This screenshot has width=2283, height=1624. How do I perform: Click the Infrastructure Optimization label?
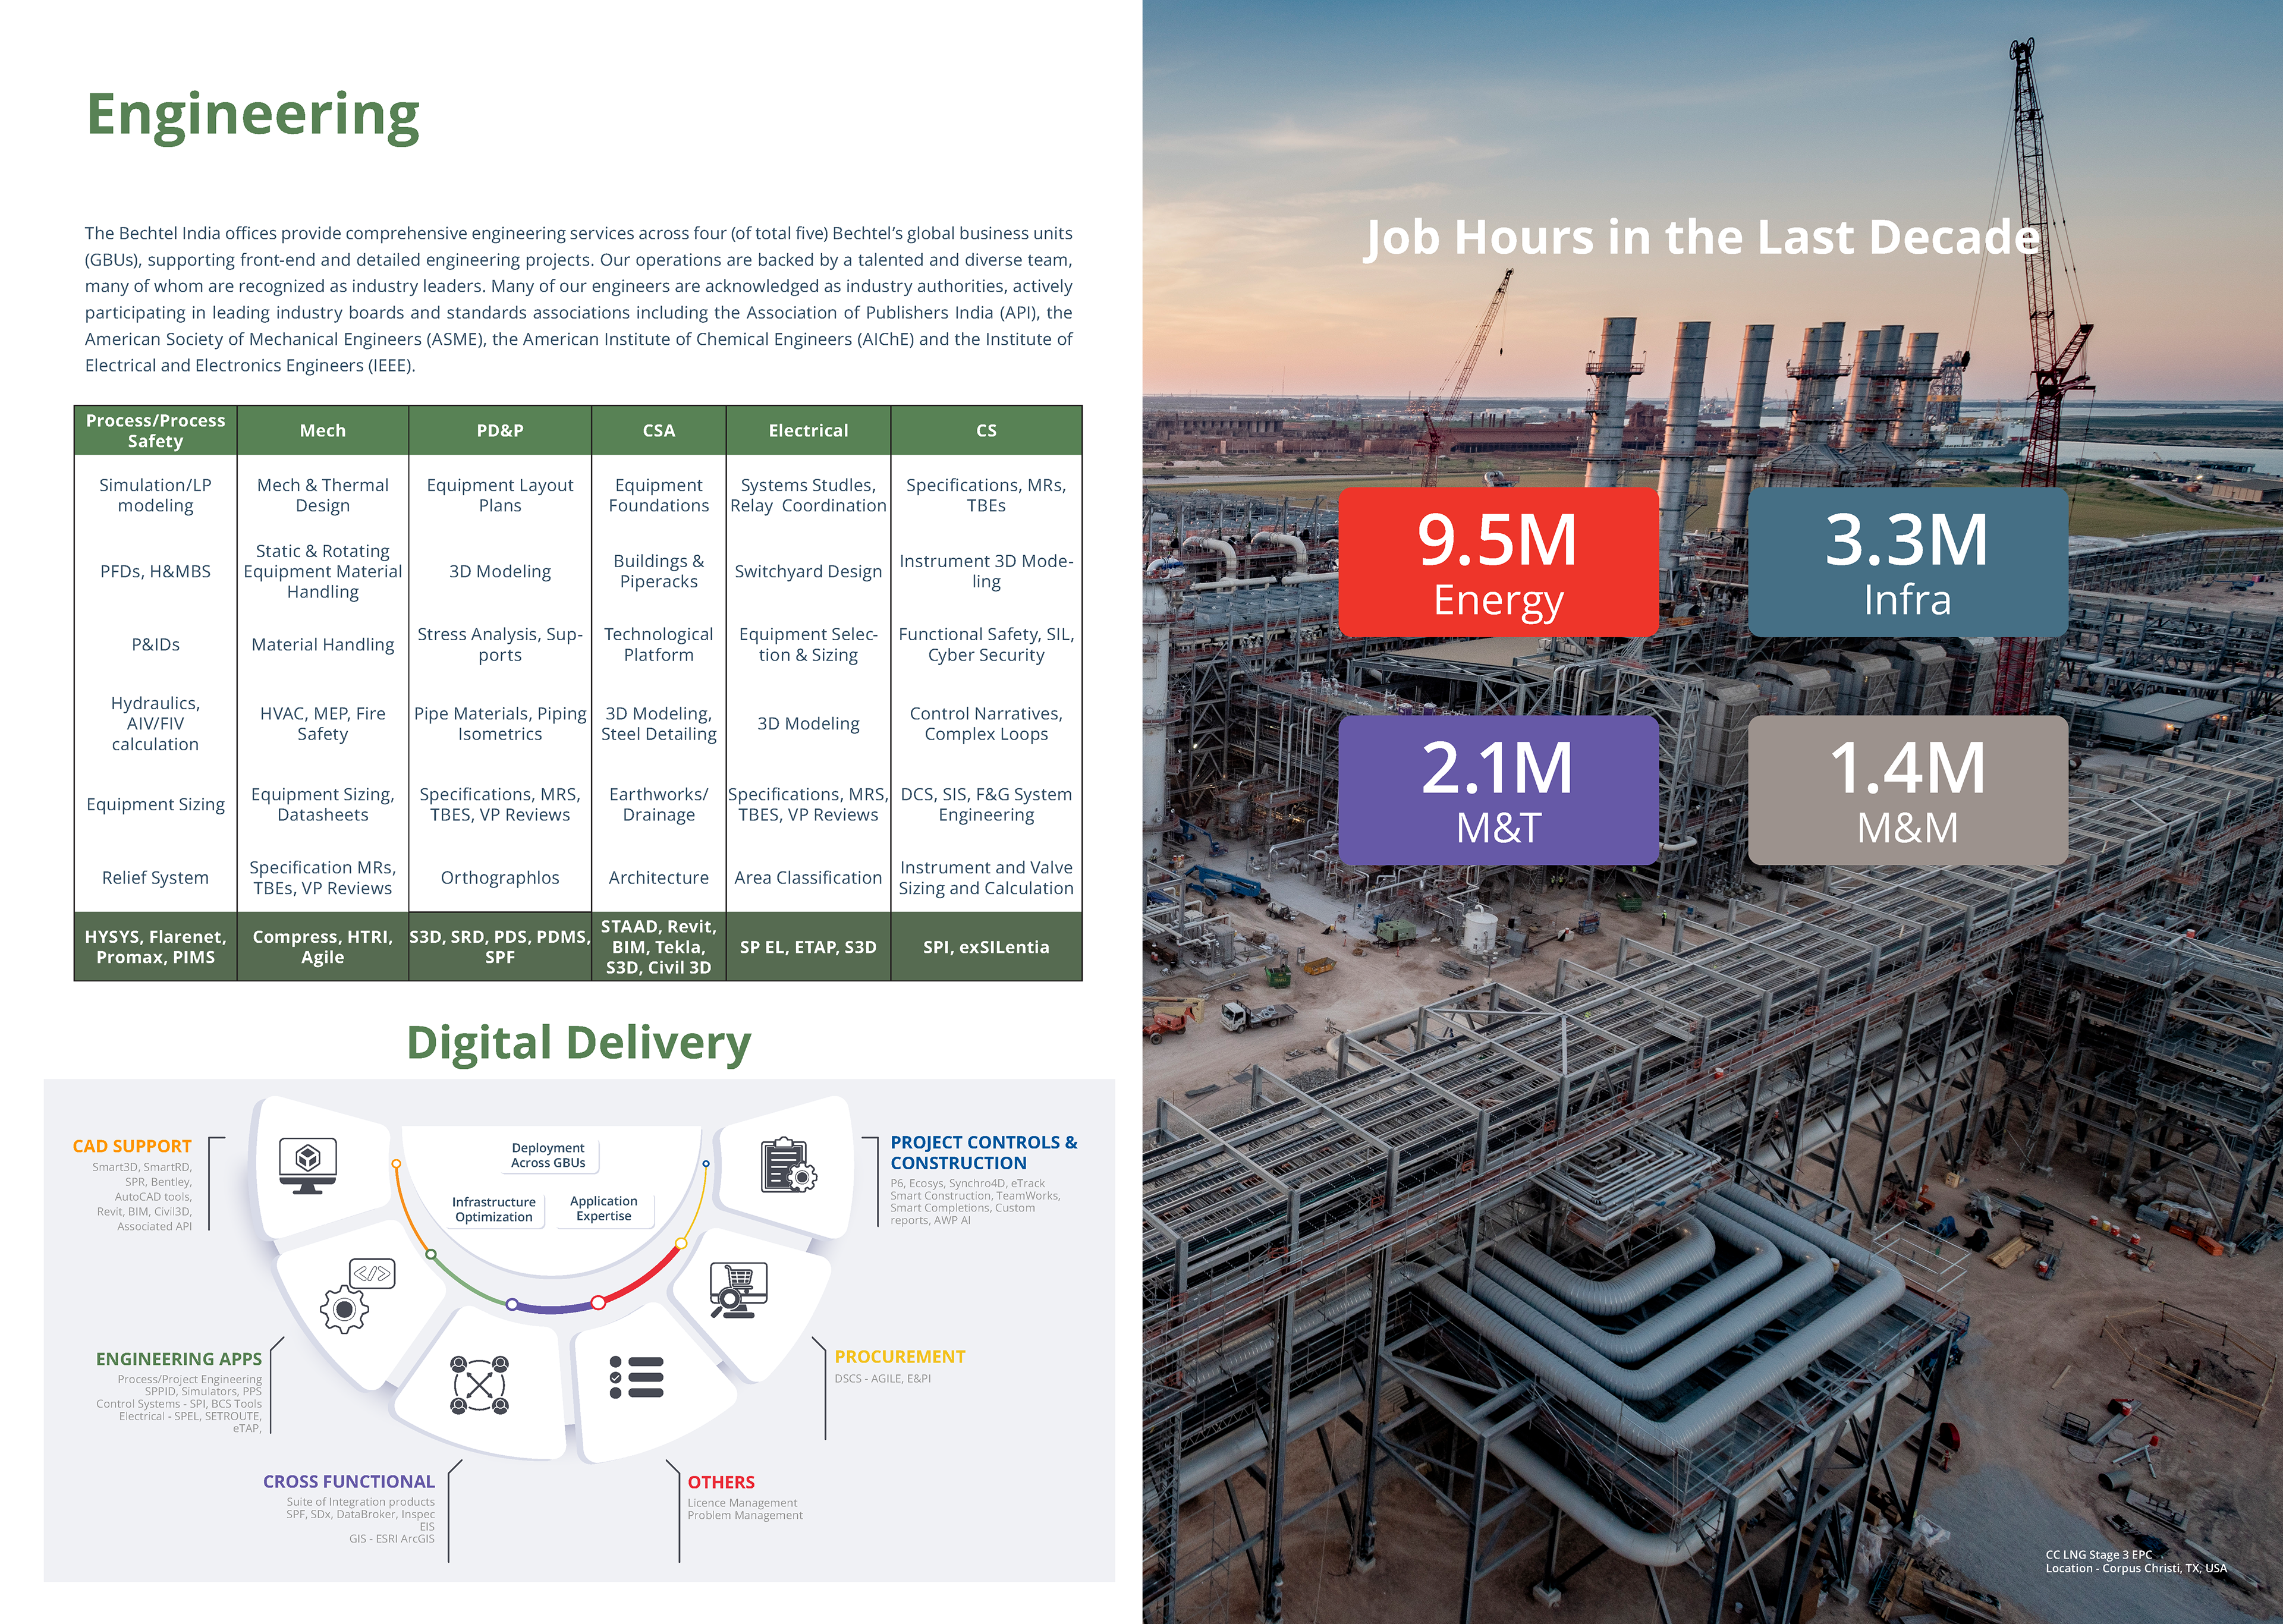coord(494,1209)
